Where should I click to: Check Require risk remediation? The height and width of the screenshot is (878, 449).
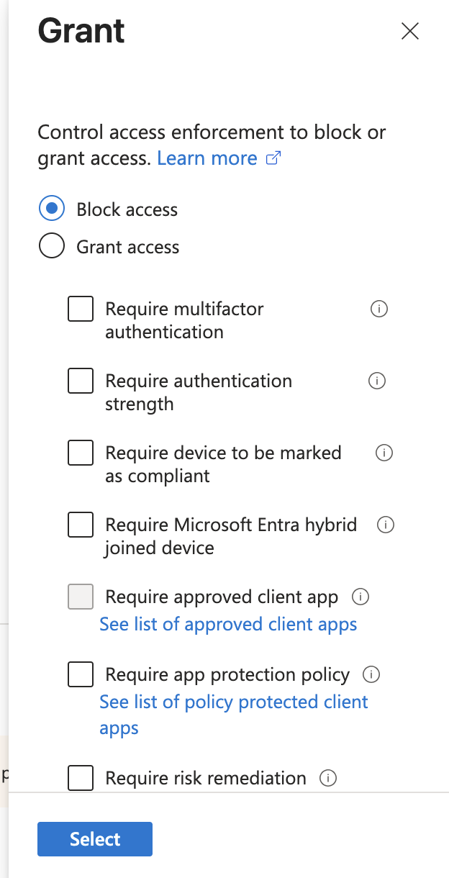coord(81,778)
